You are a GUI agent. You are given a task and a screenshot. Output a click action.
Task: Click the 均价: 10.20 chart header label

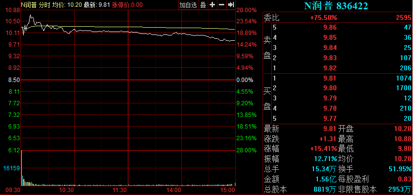click(x=67, y=4)
